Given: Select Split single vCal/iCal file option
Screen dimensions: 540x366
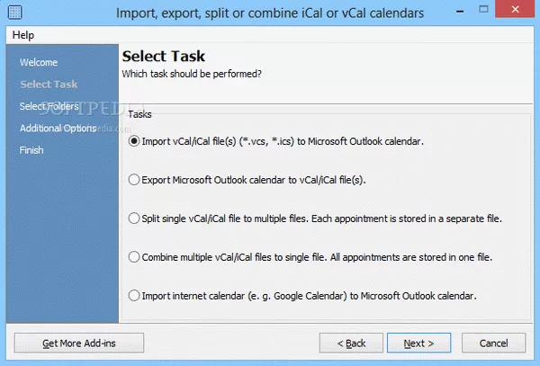Looking at the screenshot, I should [x=135, y=219].
